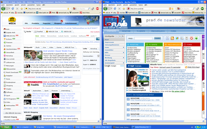Open eBay bookmark in the PRAD window
The width and height of the screenshot is (207, 129).
tap(114, 13)
